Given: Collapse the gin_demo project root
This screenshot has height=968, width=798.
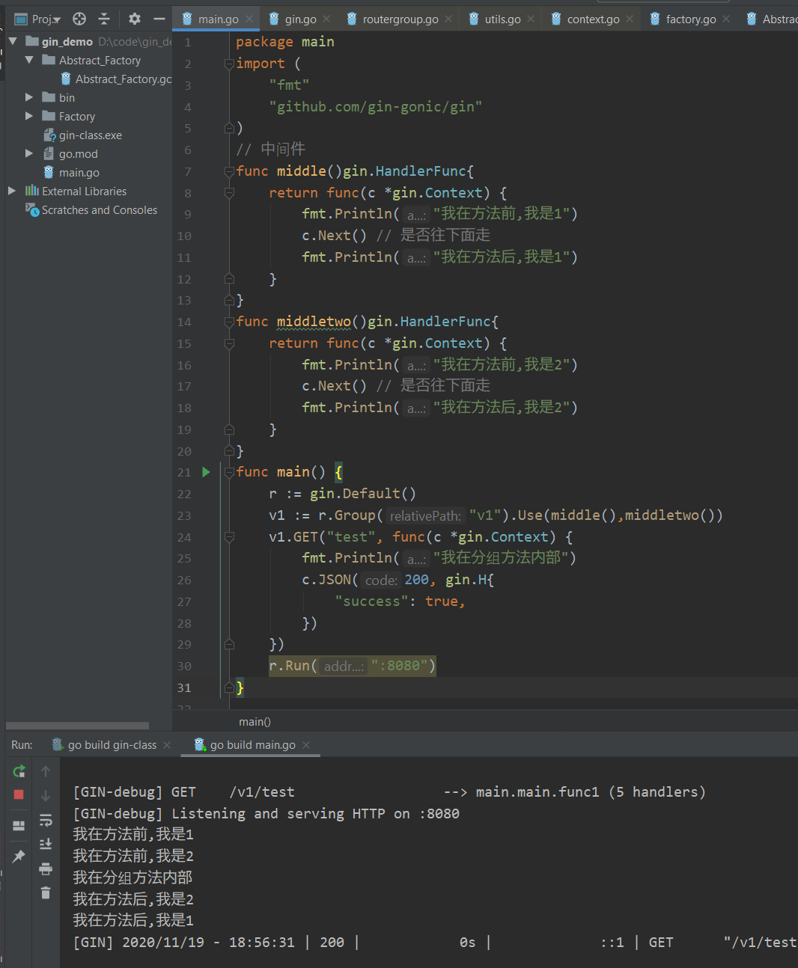Looking at the screenshot, I should pos(13,41).
